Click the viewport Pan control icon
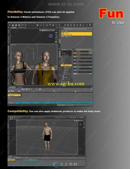Viewport: 130px width, 169px height. click(x=56, y=35)
